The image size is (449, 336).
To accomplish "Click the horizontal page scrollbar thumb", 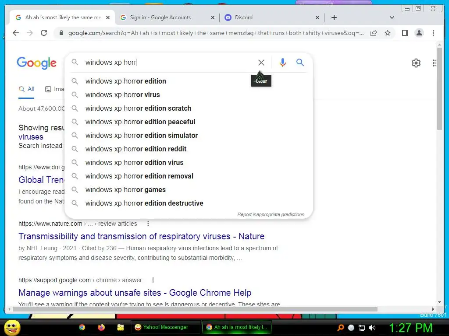I will point(195,309).
